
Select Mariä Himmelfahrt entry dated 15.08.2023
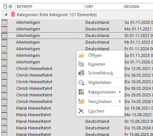click(77, 121)
